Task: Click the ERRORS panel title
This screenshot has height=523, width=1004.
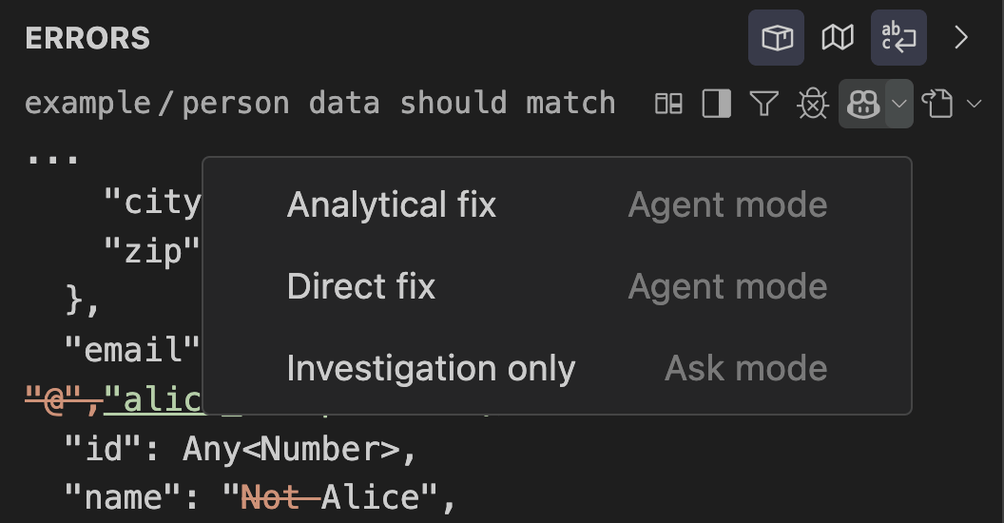Action: (x=87, y=38)
